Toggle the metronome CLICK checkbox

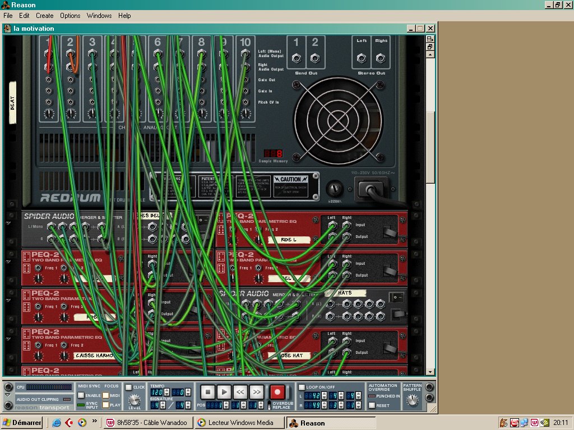[128, 387]
